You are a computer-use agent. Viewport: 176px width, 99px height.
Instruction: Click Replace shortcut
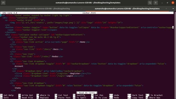[x=43, y=98]
